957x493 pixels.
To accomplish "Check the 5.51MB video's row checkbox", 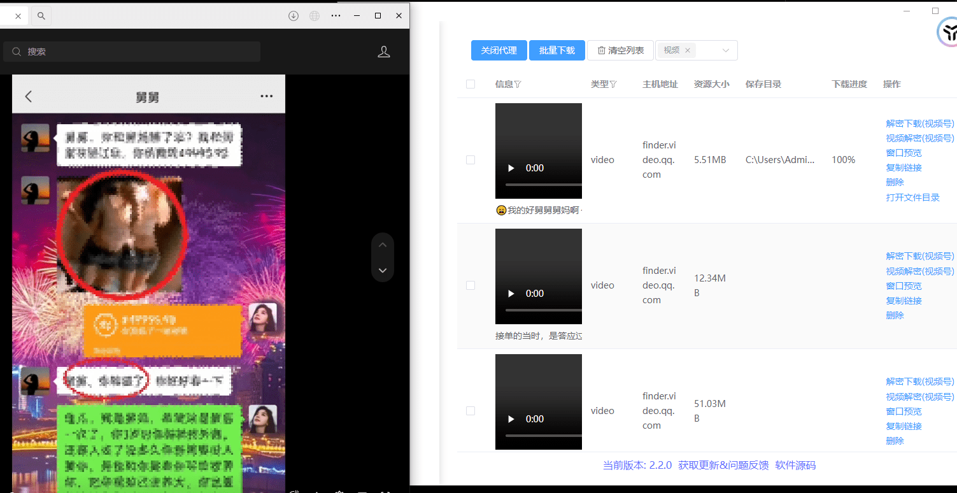I will pyautogui.click(x=471, y=159).
